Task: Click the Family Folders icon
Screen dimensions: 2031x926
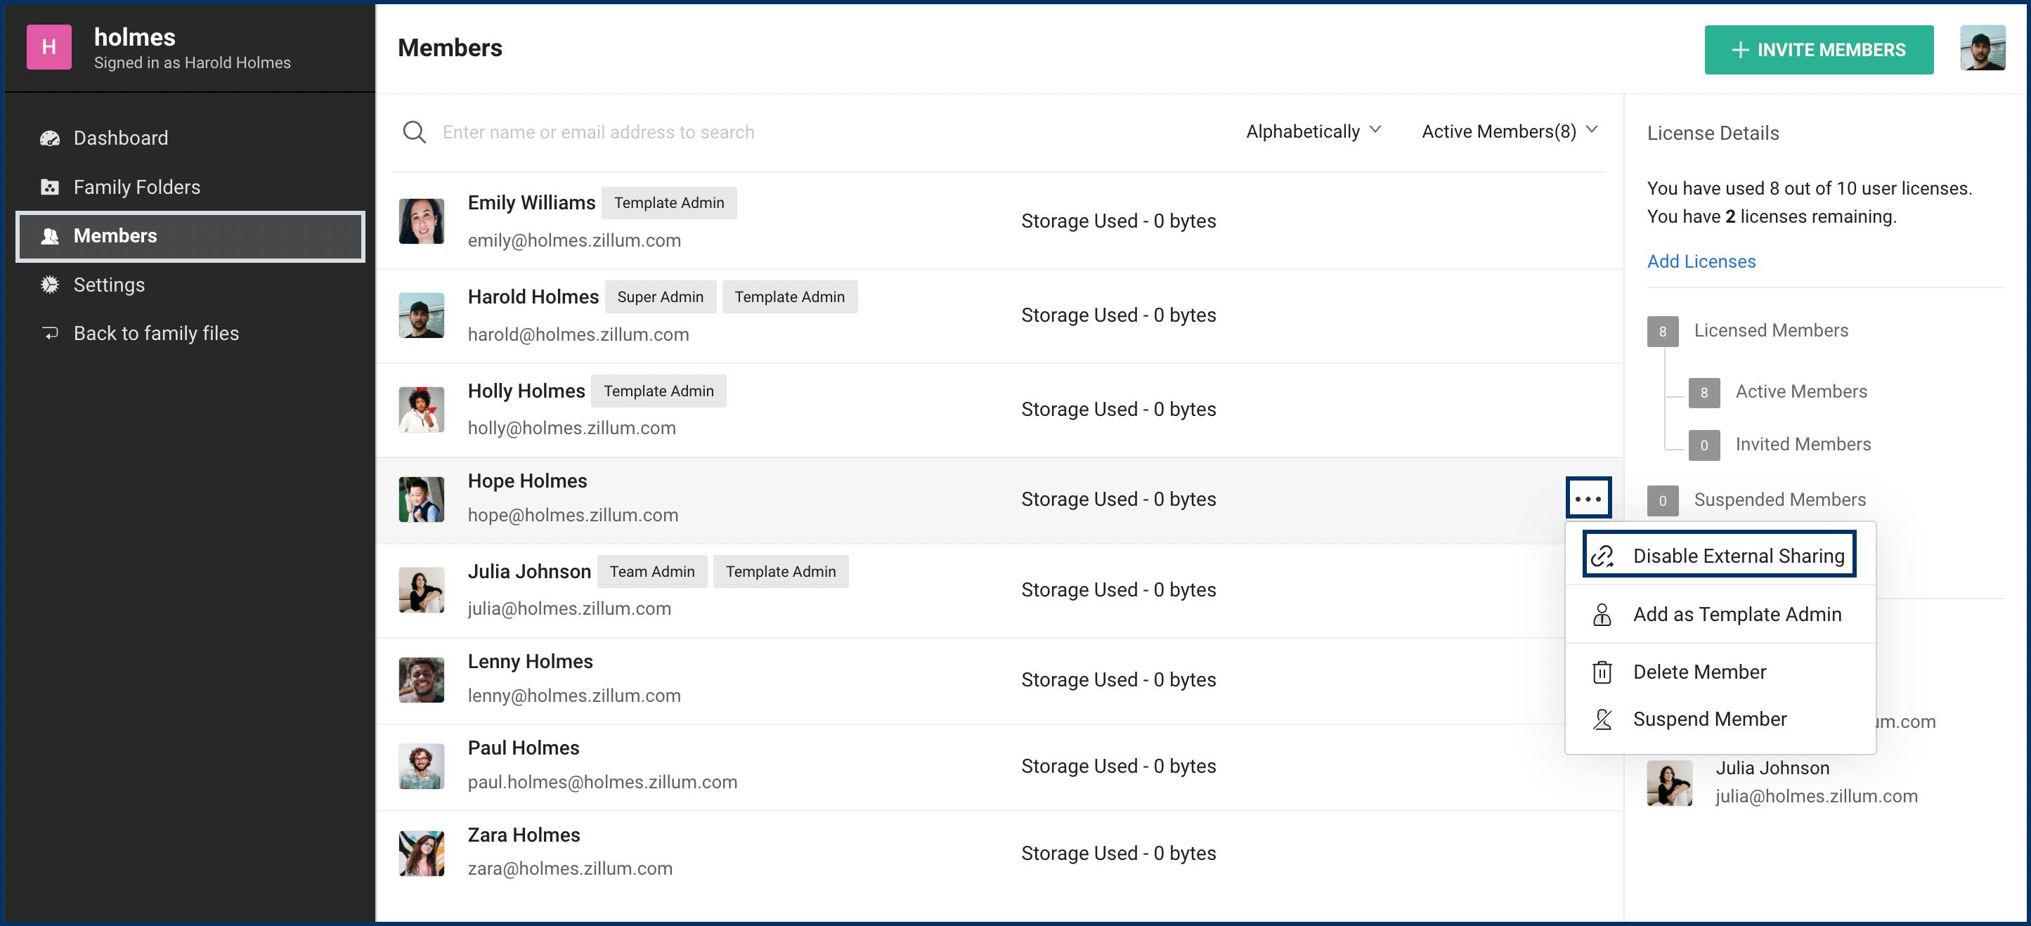Action: coord(50,187)
